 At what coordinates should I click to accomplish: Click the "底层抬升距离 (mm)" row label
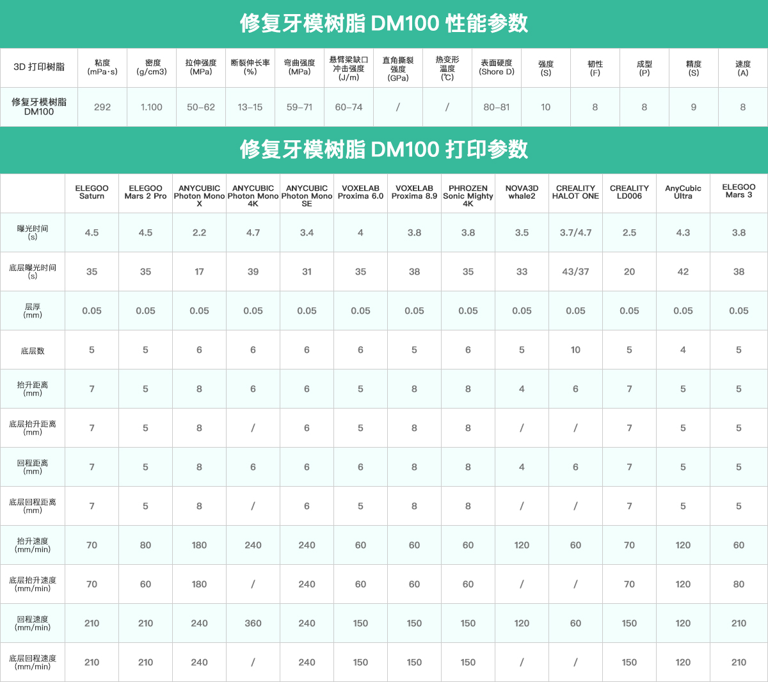tap(33, 428)
